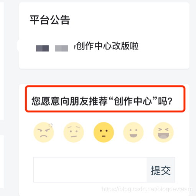Open the 创作中心改版啦 announcement

pos(107,46)
